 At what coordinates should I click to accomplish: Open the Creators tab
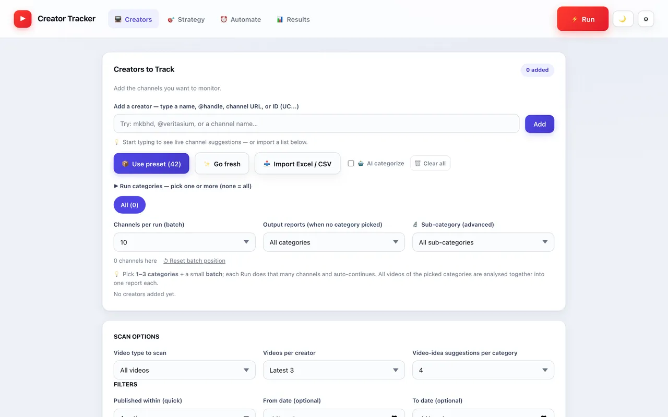coord(133,19)
